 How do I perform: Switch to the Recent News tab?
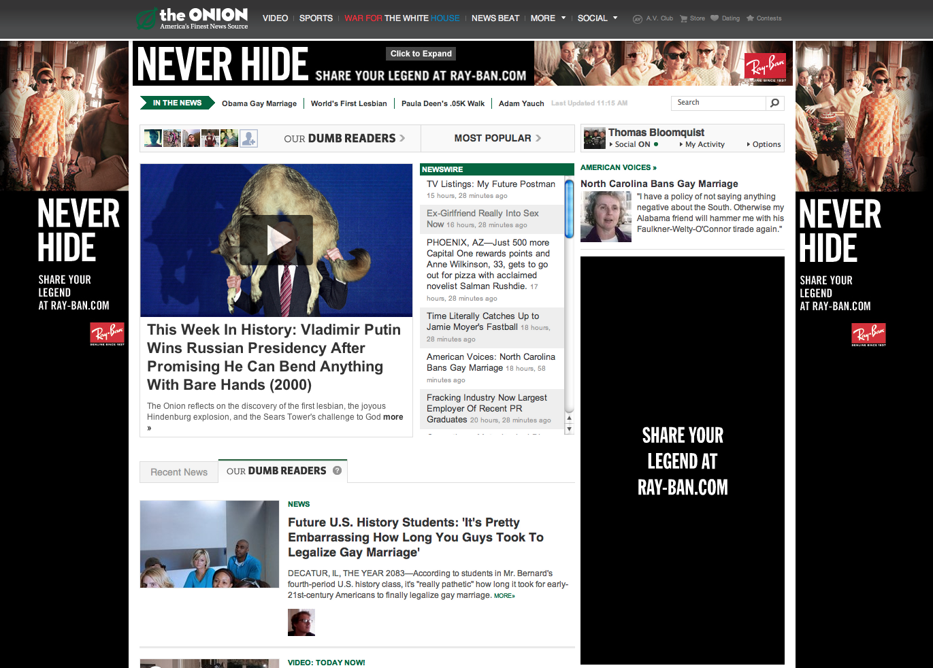[179, 472]
